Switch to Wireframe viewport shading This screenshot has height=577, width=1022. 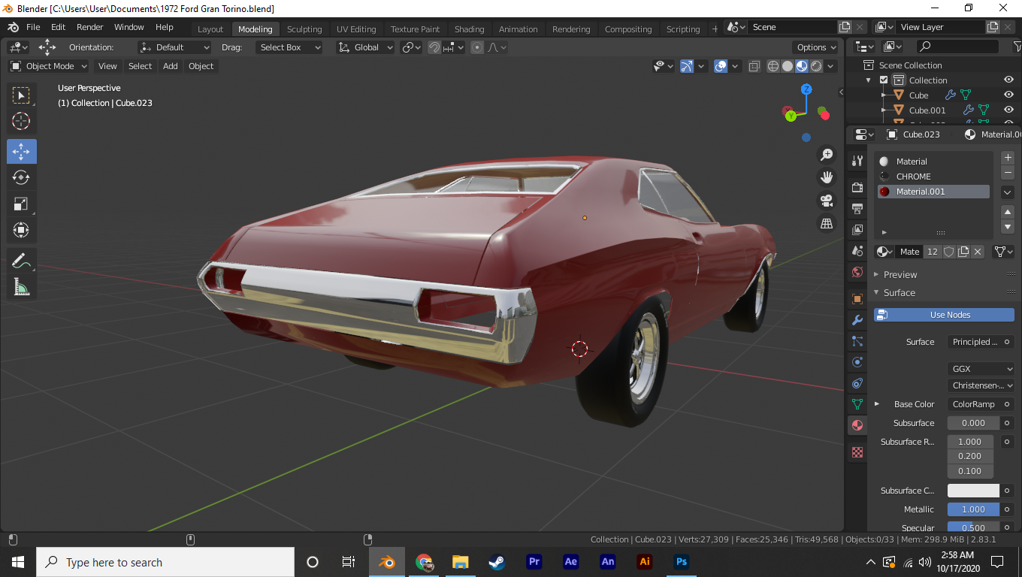pyautogui.click(x=773, y=66)
